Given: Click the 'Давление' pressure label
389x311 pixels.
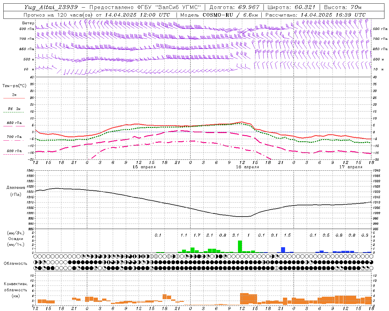Looking at the screenshot, I should tap(16, 188).
